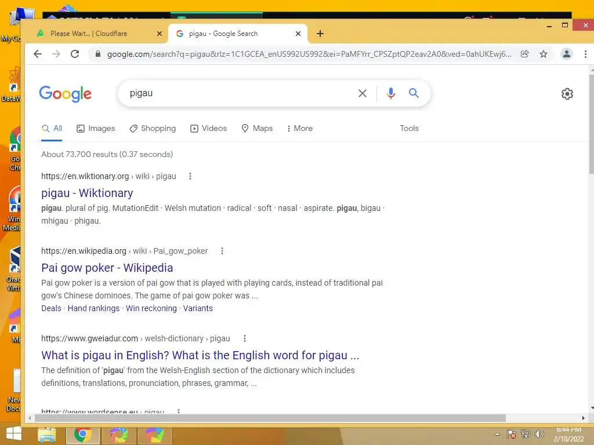Open What is pigau in English result
The width and height of the screenshot is (594, 445).
(200, 355)
